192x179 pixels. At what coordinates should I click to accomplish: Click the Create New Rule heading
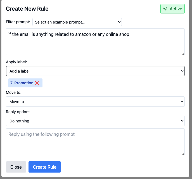tap(27, 9)
